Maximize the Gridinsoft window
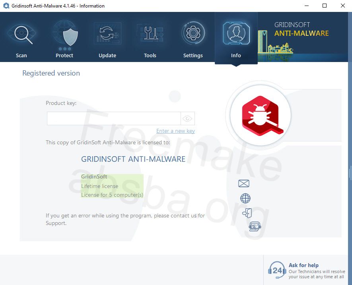 325,6
